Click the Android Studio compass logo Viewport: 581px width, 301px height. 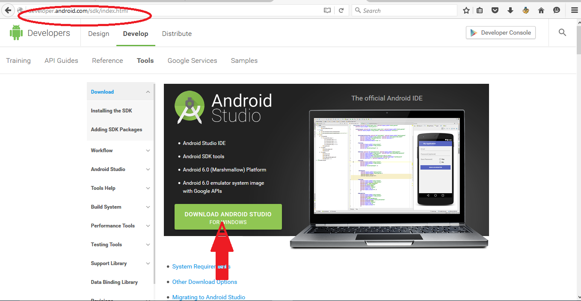pyautogui.click(x=190, y=107)
